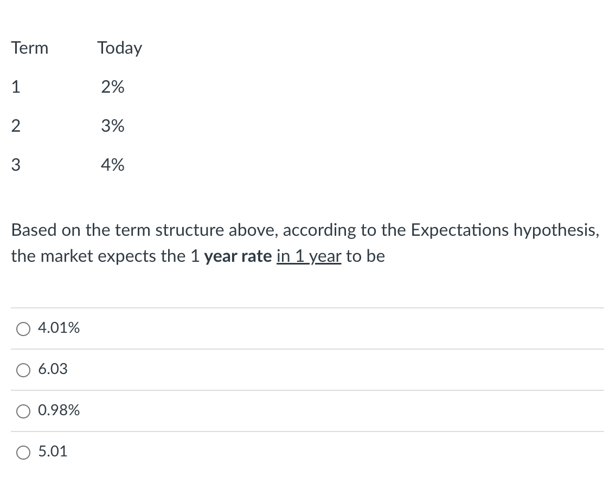Click the Term value 1 in the table
This screenshot has height=477, width=616.
coord(16,87)
